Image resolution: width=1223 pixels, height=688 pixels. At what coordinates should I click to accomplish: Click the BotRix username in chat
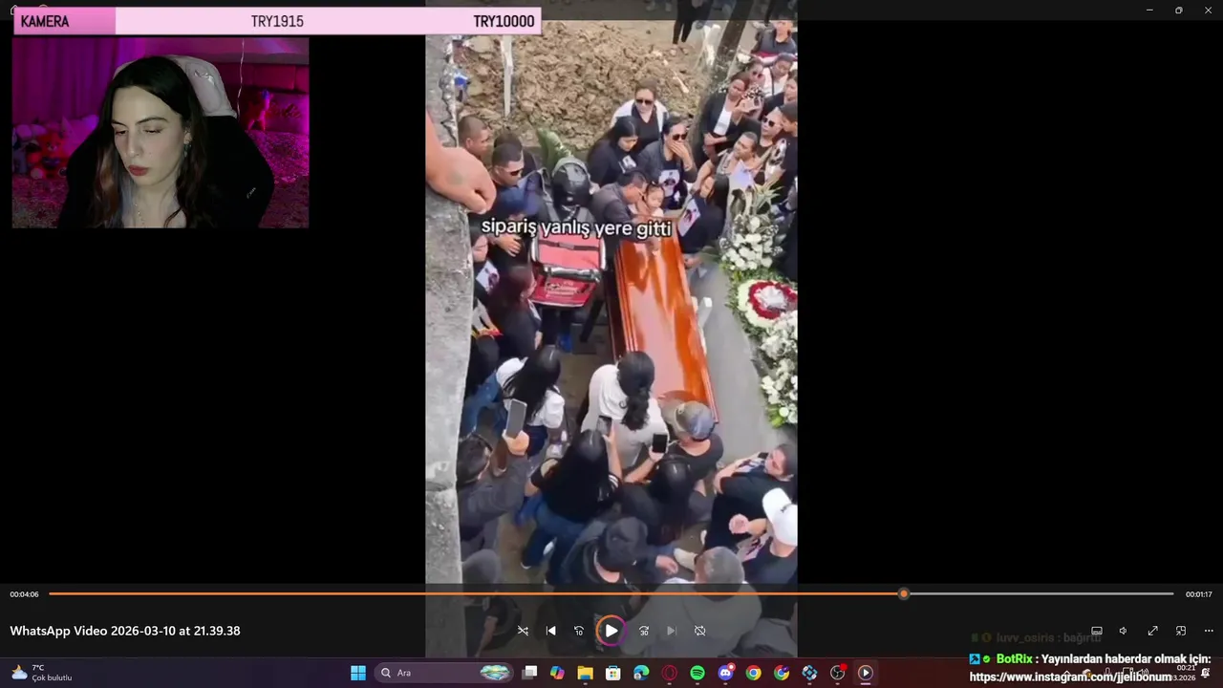1015,659
